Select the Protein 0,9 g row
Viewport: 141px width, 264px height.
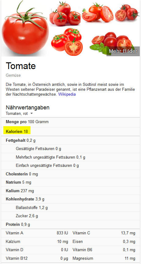tap(70, 225)
